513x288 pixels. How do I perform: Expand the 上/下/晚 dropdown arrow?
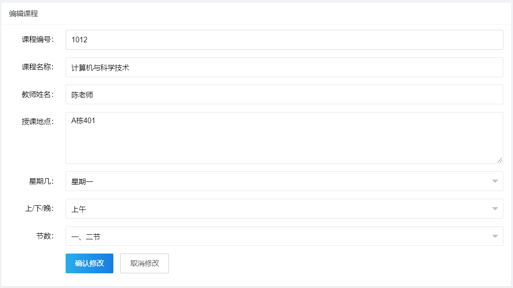point(495,209)
